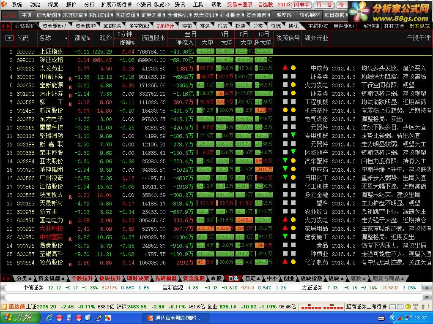Viewport: 433px width, 324px height.
Task: Click the green triangle signal for 亚太股份
Action: click(285, 160)
